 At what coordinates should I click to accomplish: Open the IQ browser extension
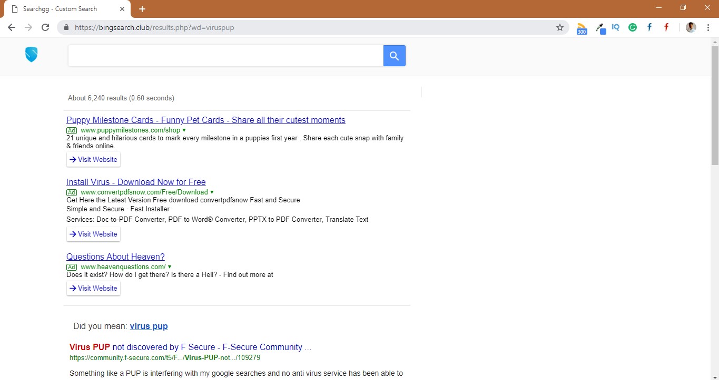615,27
